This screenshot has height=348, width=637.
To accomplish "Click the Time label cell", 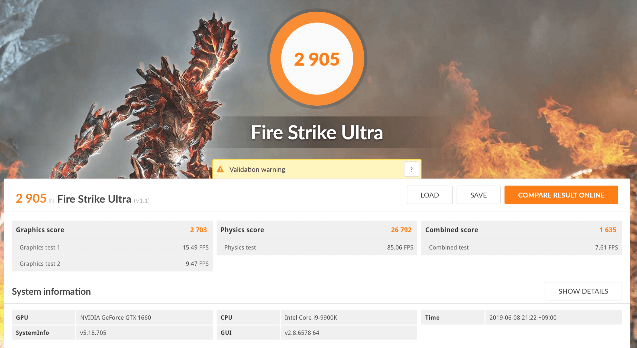I will [x=452, y=317].
